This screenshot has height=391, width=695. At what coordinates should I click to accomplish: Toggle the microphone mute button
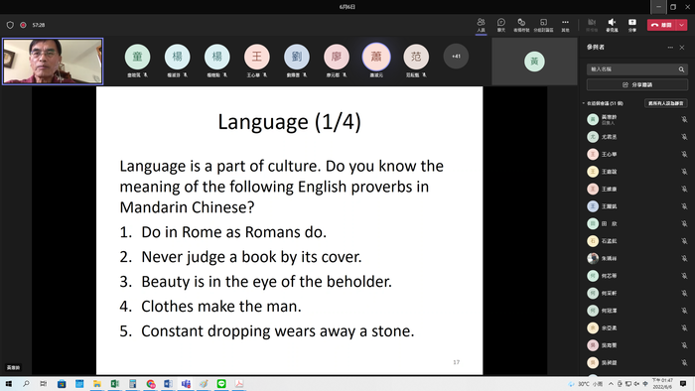(612, 25)
